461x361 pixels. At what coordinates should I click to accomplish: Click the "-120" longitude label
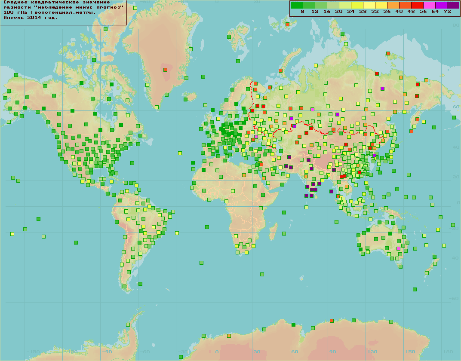pos(71,352)
